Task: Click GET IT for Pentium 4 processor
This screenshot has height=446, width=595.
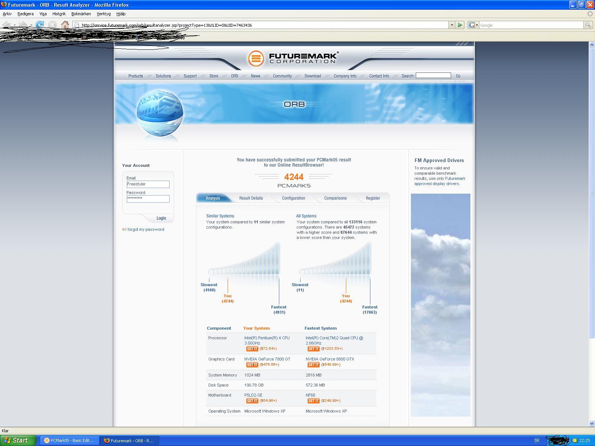Action: [x=252, y=349]
